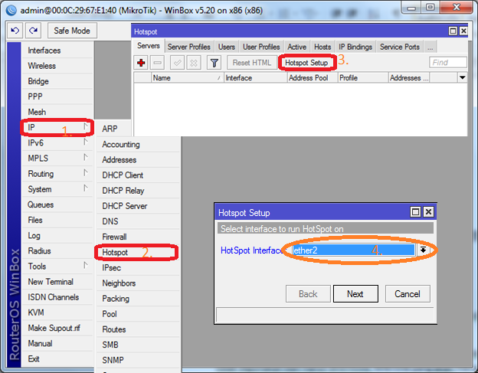Expand the Routing submenu
The height and width of the screenshot is (373, 478).
(57, 174)
